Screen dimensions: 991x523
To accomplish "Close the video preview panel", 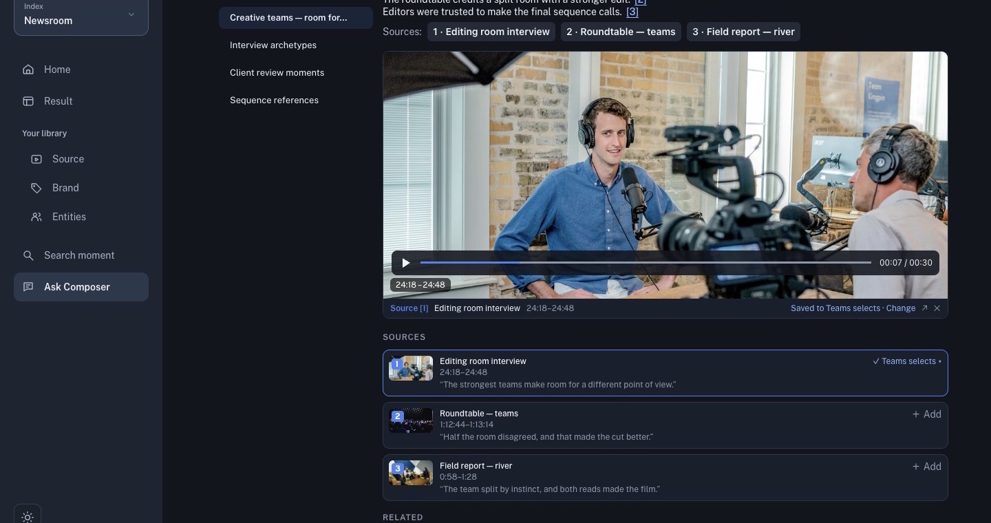I will (x=937, y=308).
